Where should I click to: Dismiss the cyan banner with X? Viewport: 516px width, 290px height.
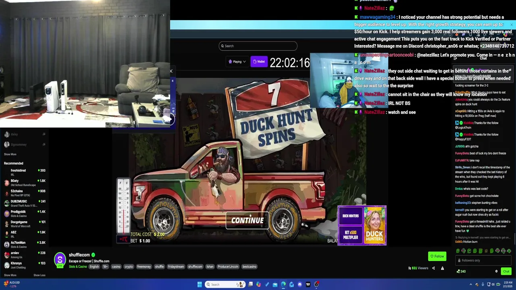pyautogui.click(x=511, y=25)
